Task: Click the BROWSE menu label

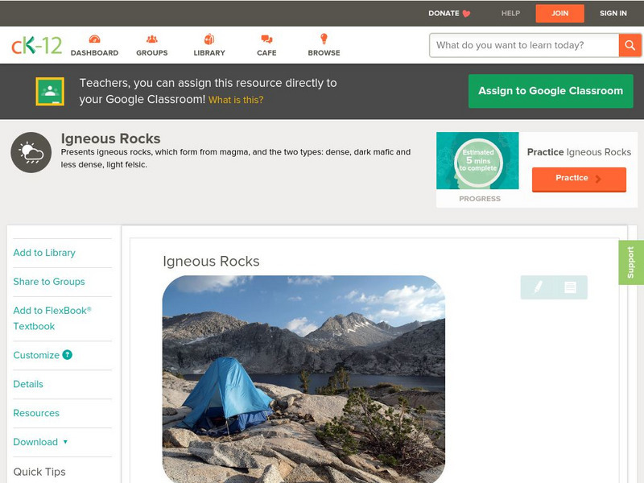Action: click(324, 53)
